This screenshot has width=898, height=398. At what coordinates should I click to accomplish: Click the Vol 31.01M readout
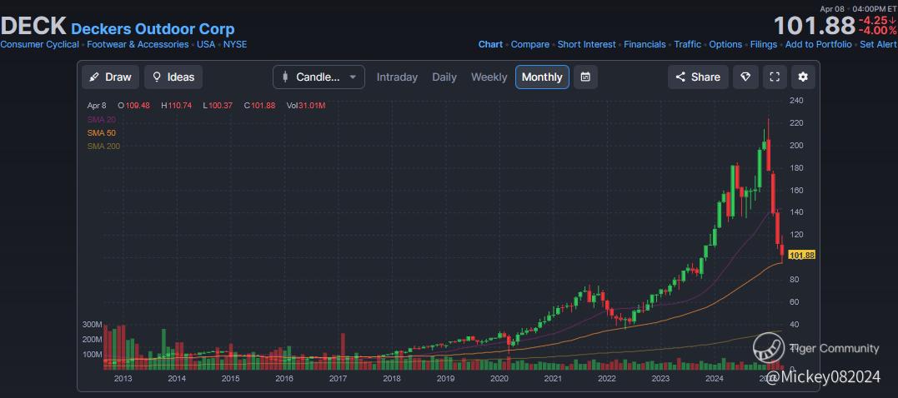306,105
